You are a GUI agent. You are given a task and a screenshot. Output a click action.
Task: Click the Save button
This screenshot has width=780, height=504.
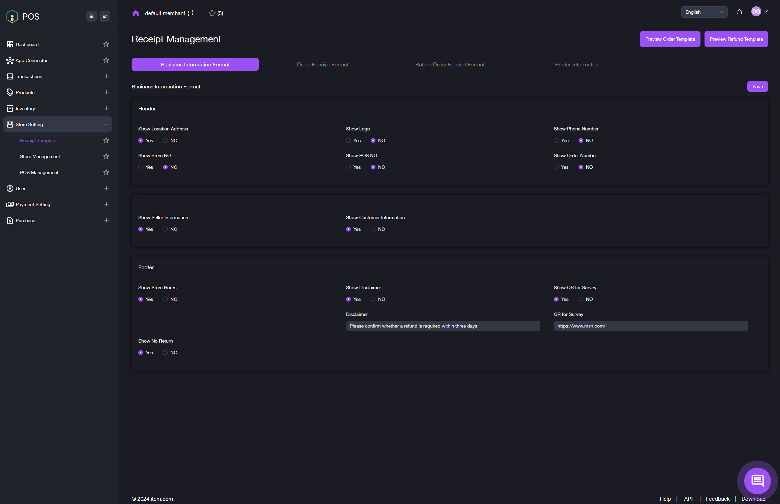point(757,86)
